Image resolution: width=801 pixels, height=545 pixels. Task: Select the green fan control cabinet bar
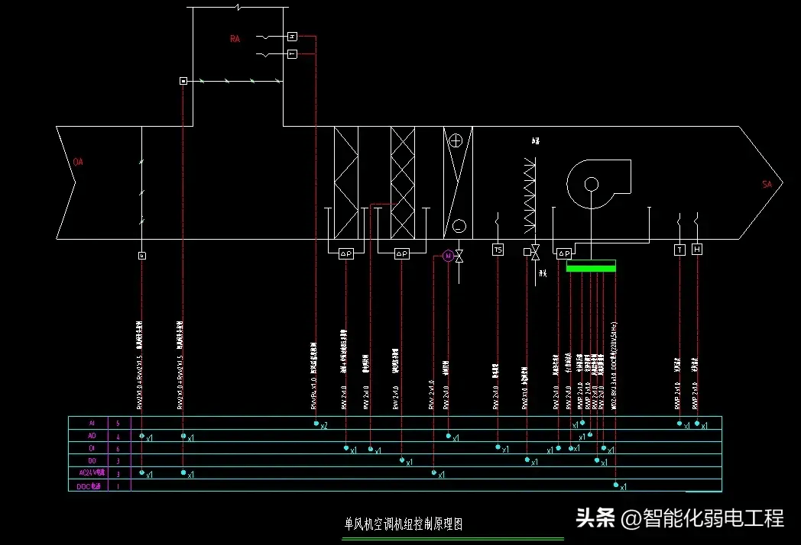tap(591, 268)
